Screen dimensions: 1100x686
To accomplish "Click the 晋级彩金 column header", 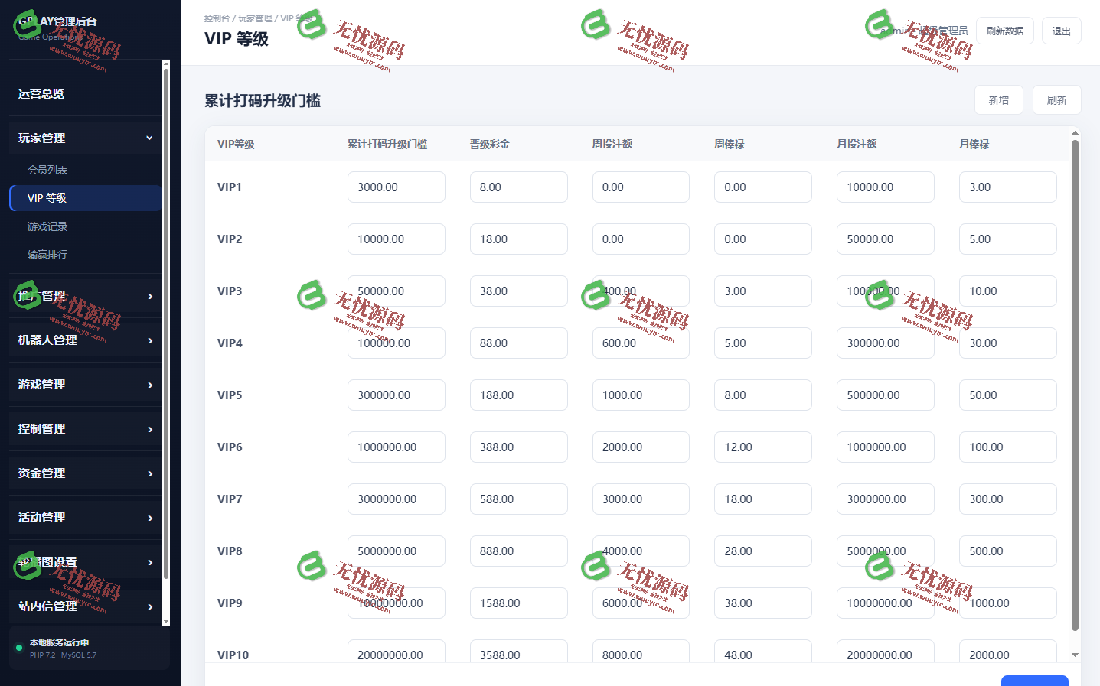I will click(490, 144).
